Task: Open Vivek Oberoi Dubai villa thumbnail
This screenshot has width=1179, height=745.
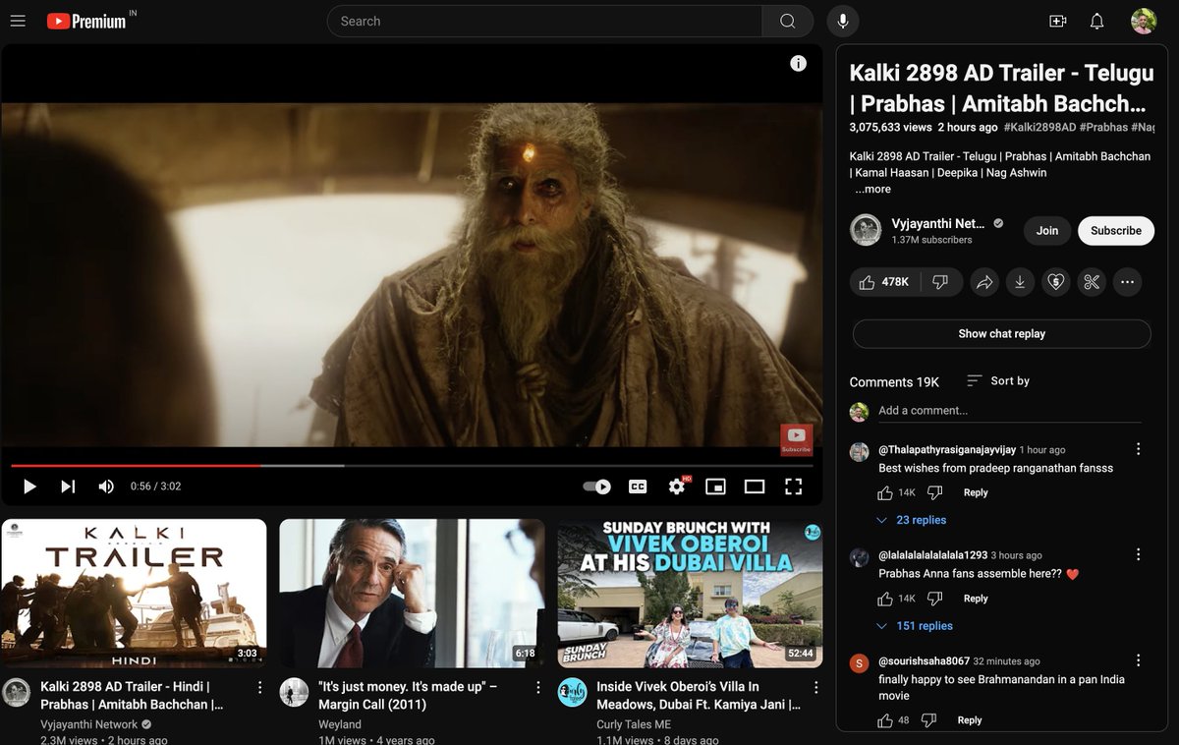Action: click(x=690, y=594)
